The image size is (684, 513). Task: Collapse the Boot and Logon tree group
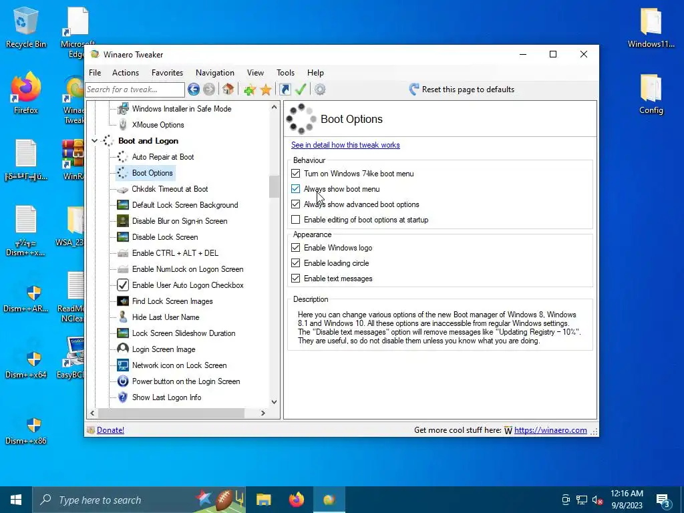click(95, 141)
